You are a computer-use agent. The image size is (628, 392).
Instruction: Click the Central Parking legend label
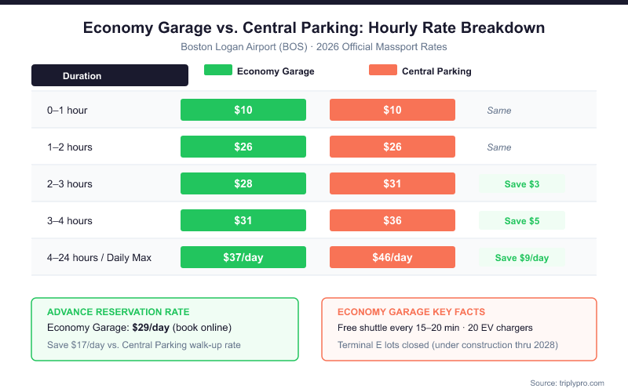(x=436, y=71)
